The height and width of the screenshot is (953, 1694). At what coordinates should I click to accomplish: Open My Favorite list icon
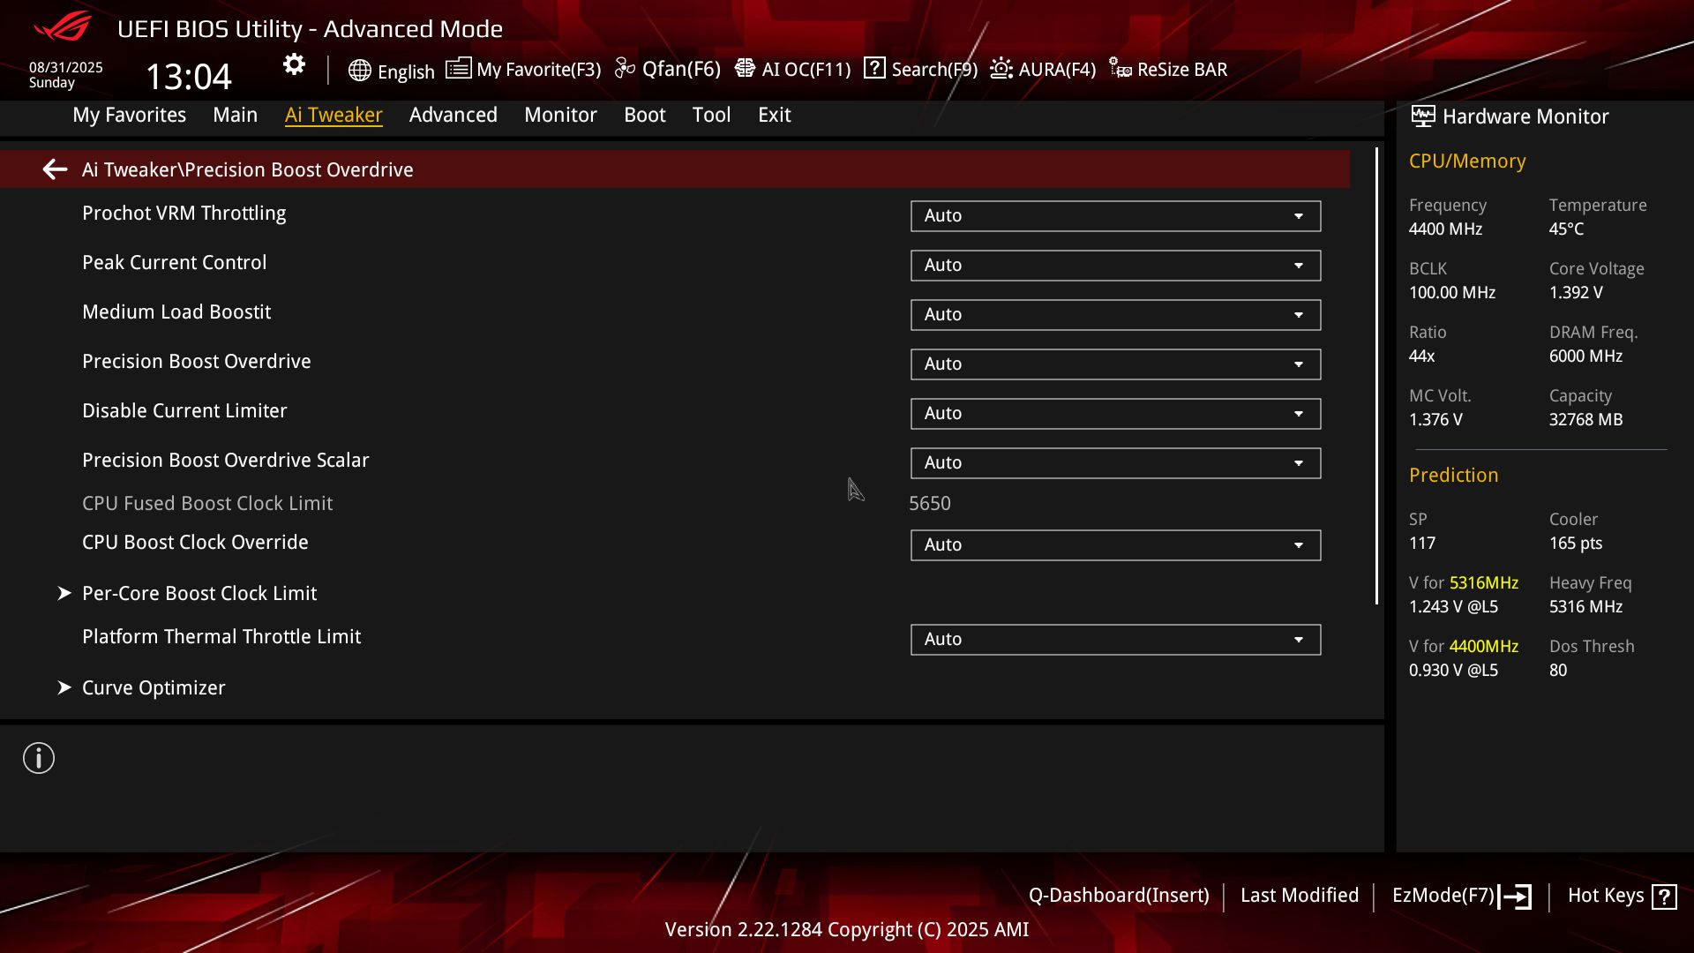458,68
